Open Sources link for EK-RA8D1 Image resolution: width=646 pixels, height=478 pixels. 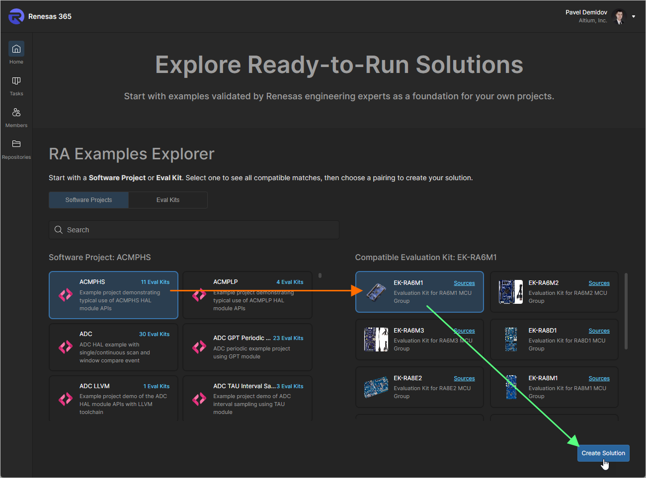pyautogui.click(x=599, y=331)
